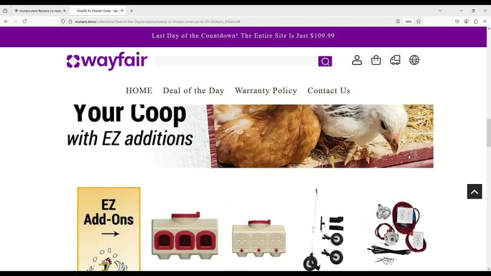Screen dimensions: 491x276
Task: Click the scroll-to-top arrow button
Action: pos(475,192)
